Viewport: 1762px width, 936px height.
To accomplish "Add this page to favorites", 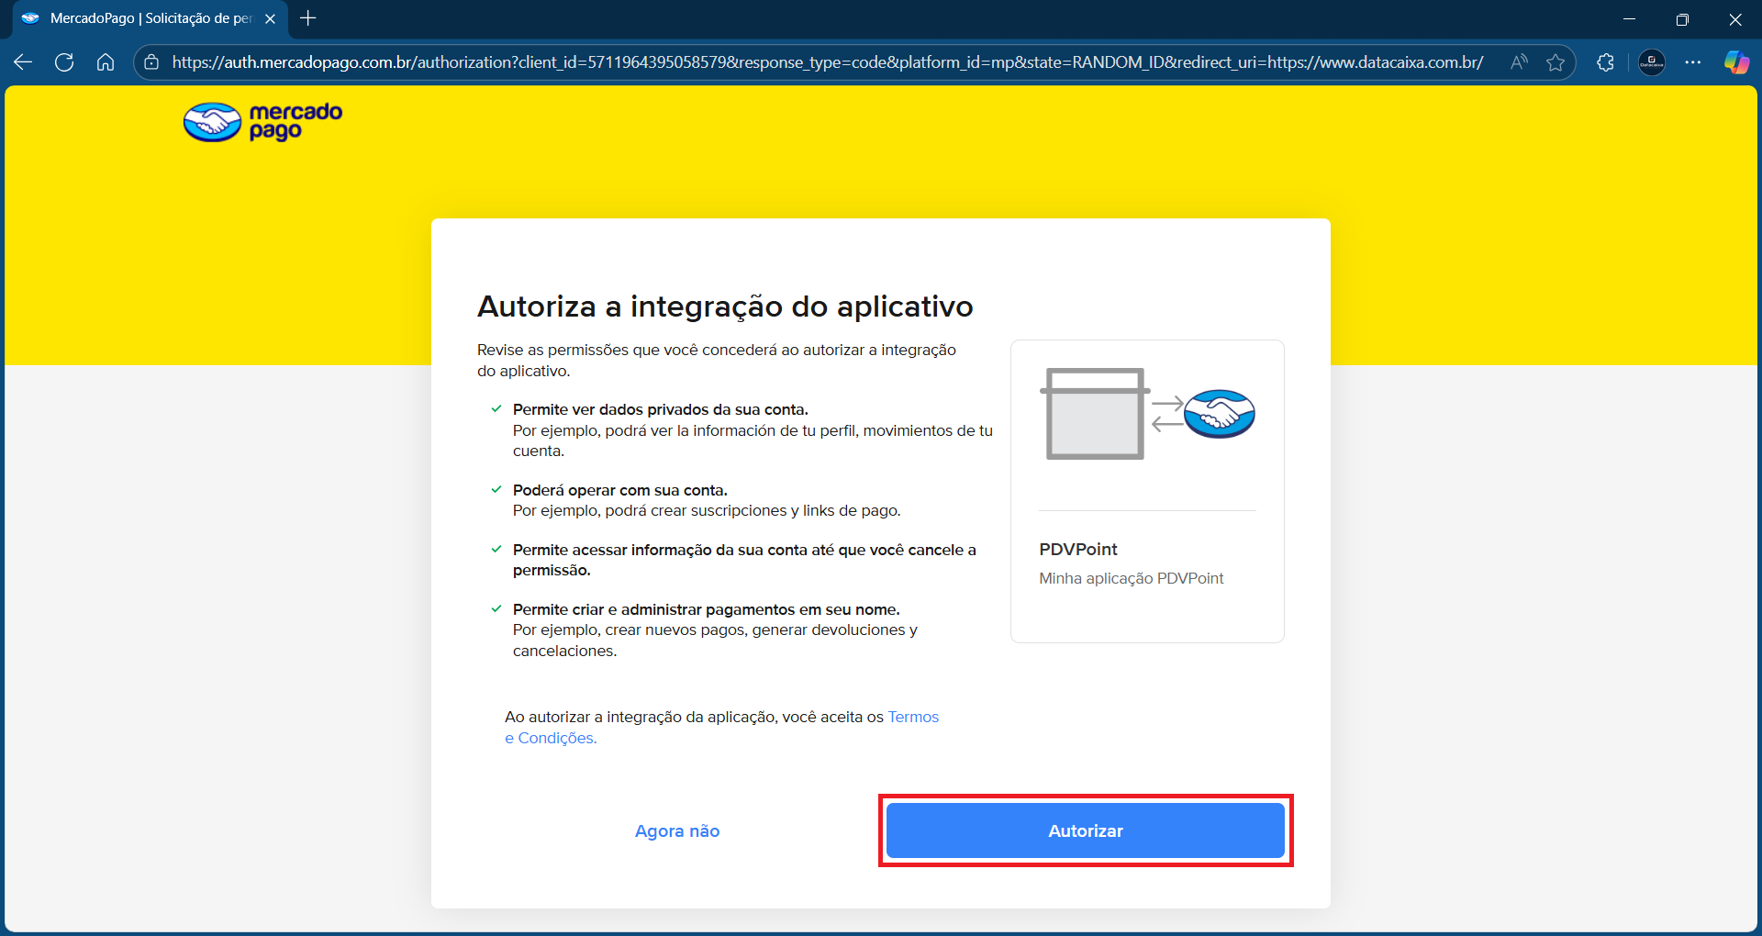I will point(1556,62).
